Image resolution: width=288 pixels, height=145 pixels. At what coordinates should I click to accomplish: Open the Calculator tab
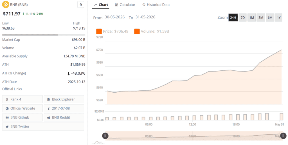coord(125,5)
